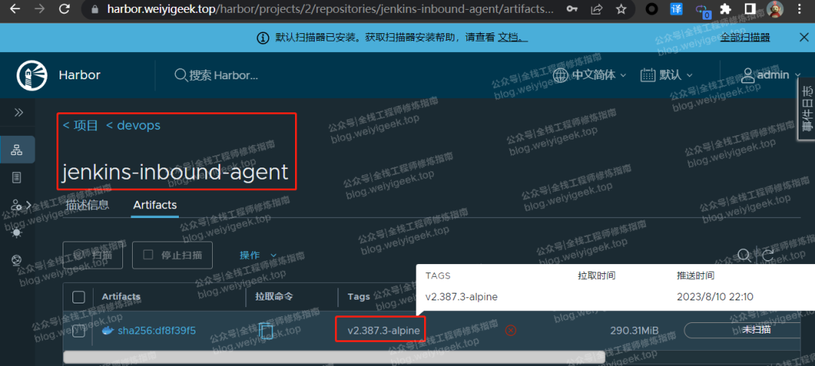
Task: Tick the sha256:df8f39f5 row checkbox
Action: [78, 331]
